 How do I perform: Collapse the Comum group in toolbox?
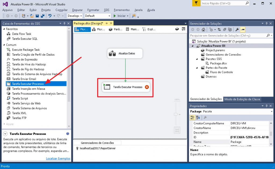point(4,45)
